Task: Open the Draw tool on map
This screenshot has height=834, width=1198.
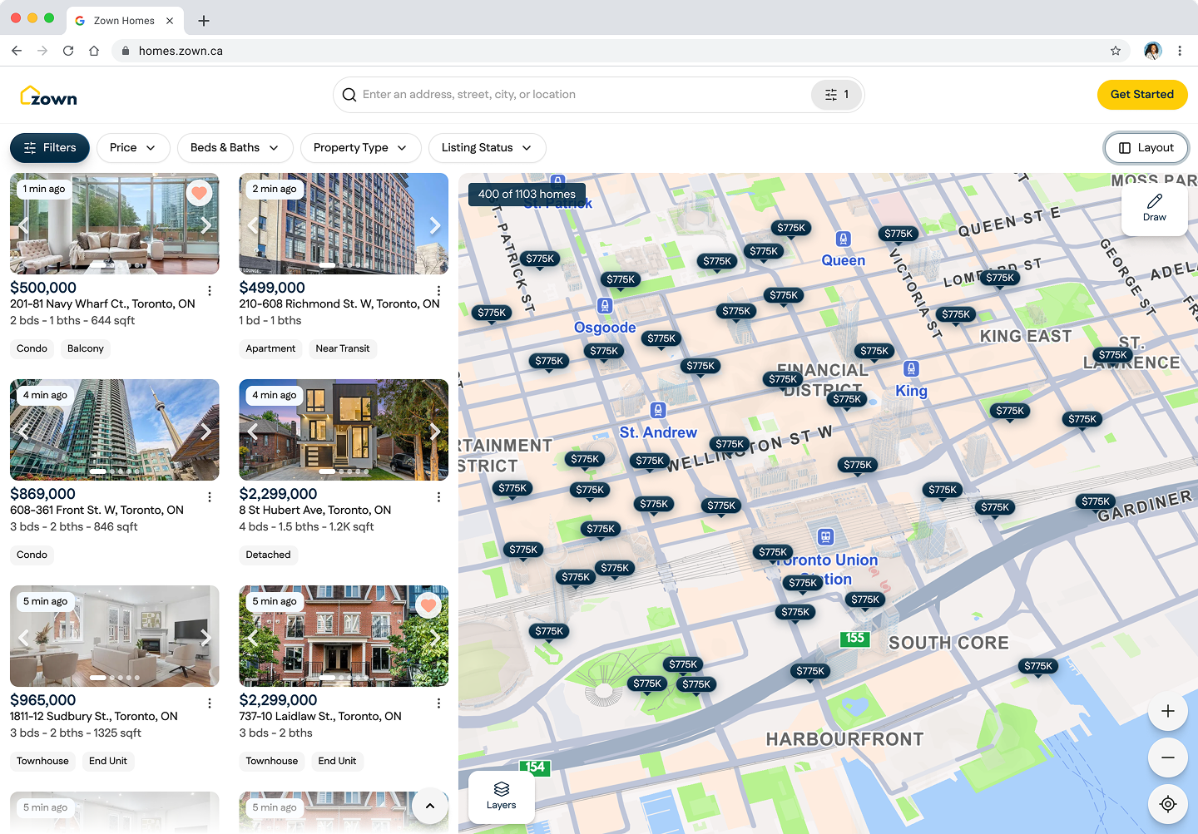Action: click(x=1154, y=208)
